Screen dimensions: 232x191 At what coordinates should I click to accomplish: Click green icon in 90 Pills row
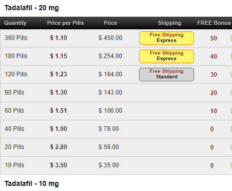pos(231,92)
